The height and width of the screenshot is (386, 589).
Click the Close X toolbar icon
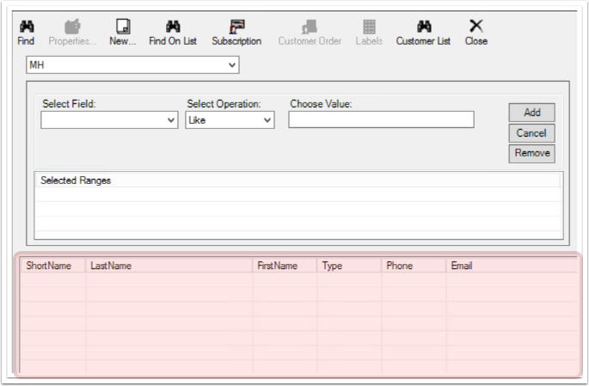point(476,26)
